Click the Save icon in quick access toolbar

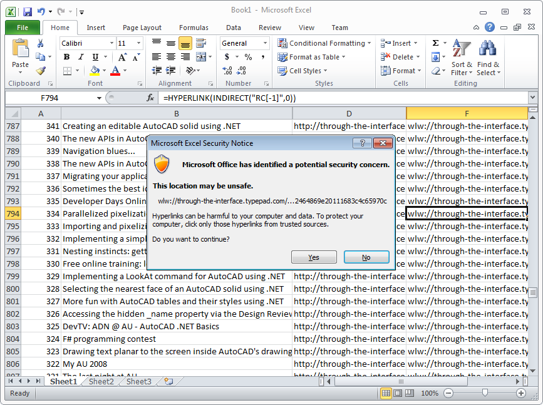[x=27, y=11]
